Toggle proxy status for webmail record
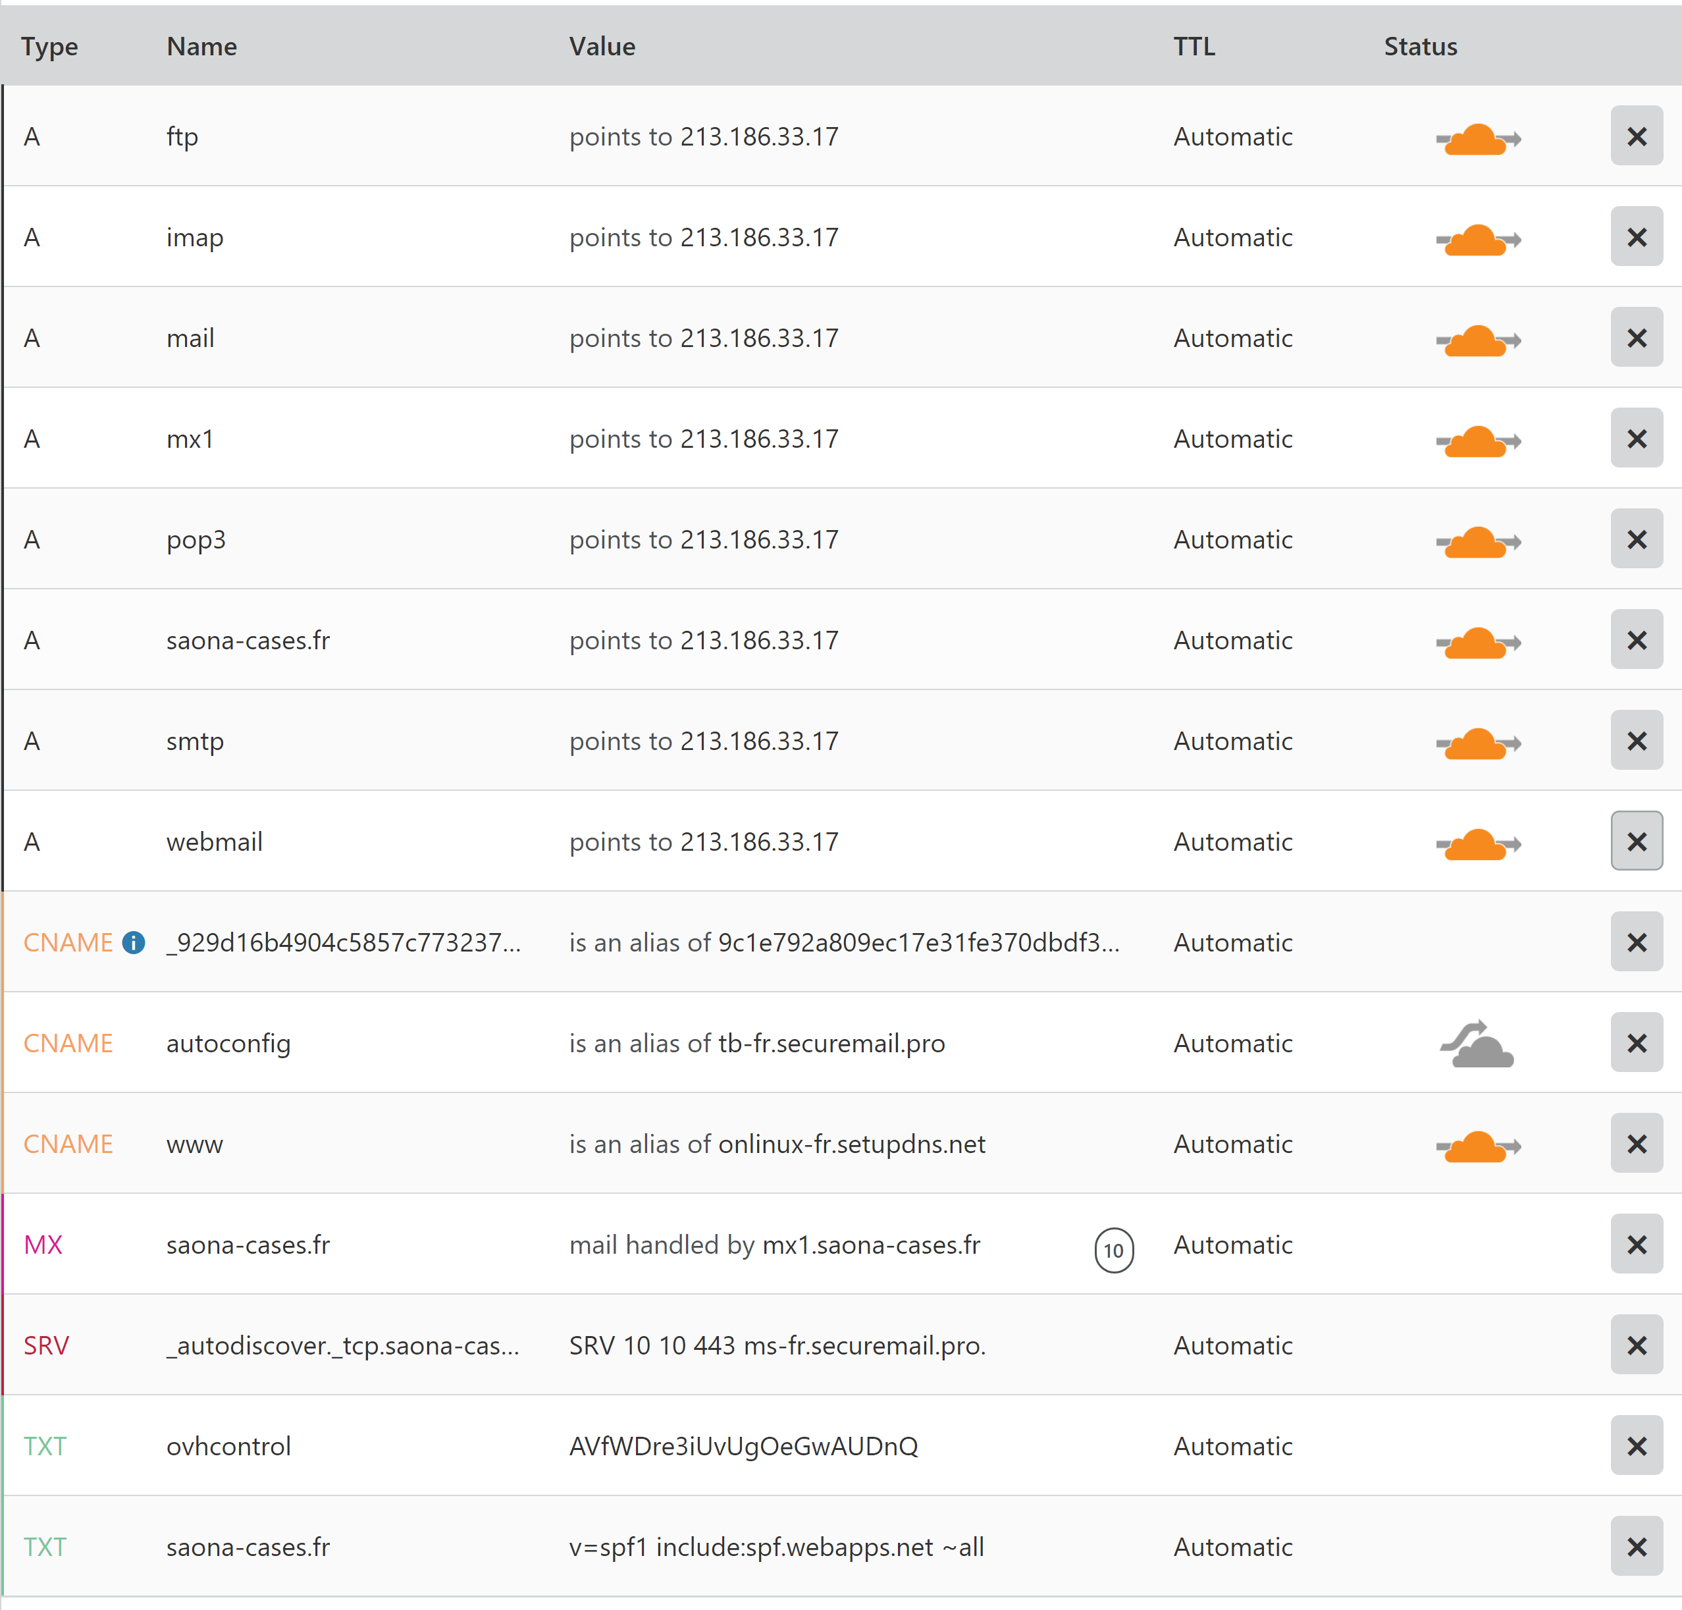Image resolution: width=1682 pixels, height=1610 pixels. pyautogui.click(x=1477, y=844)
